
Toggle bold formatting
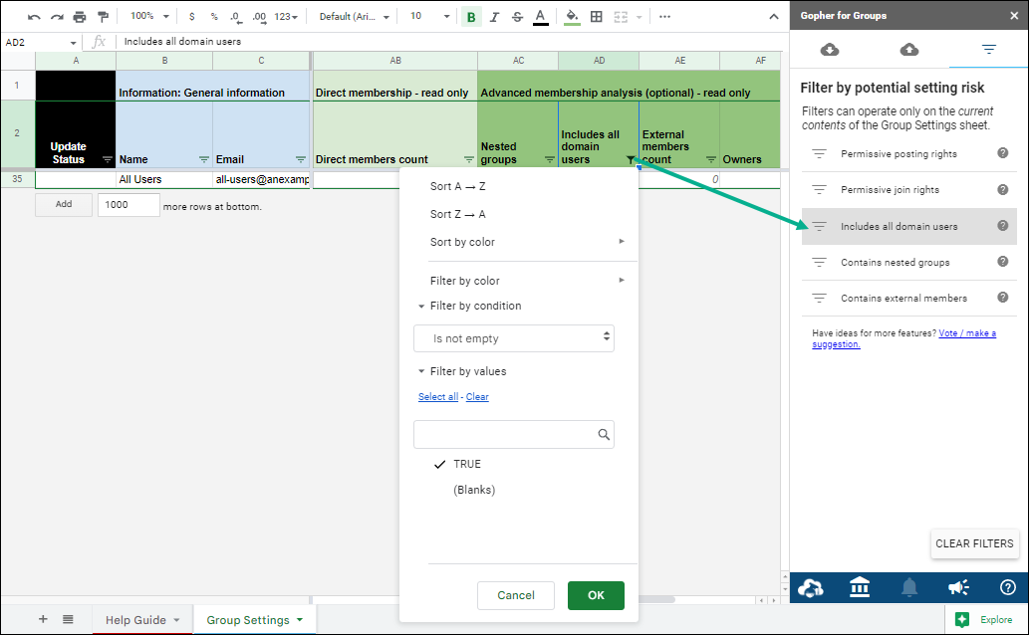coord(470,17)
